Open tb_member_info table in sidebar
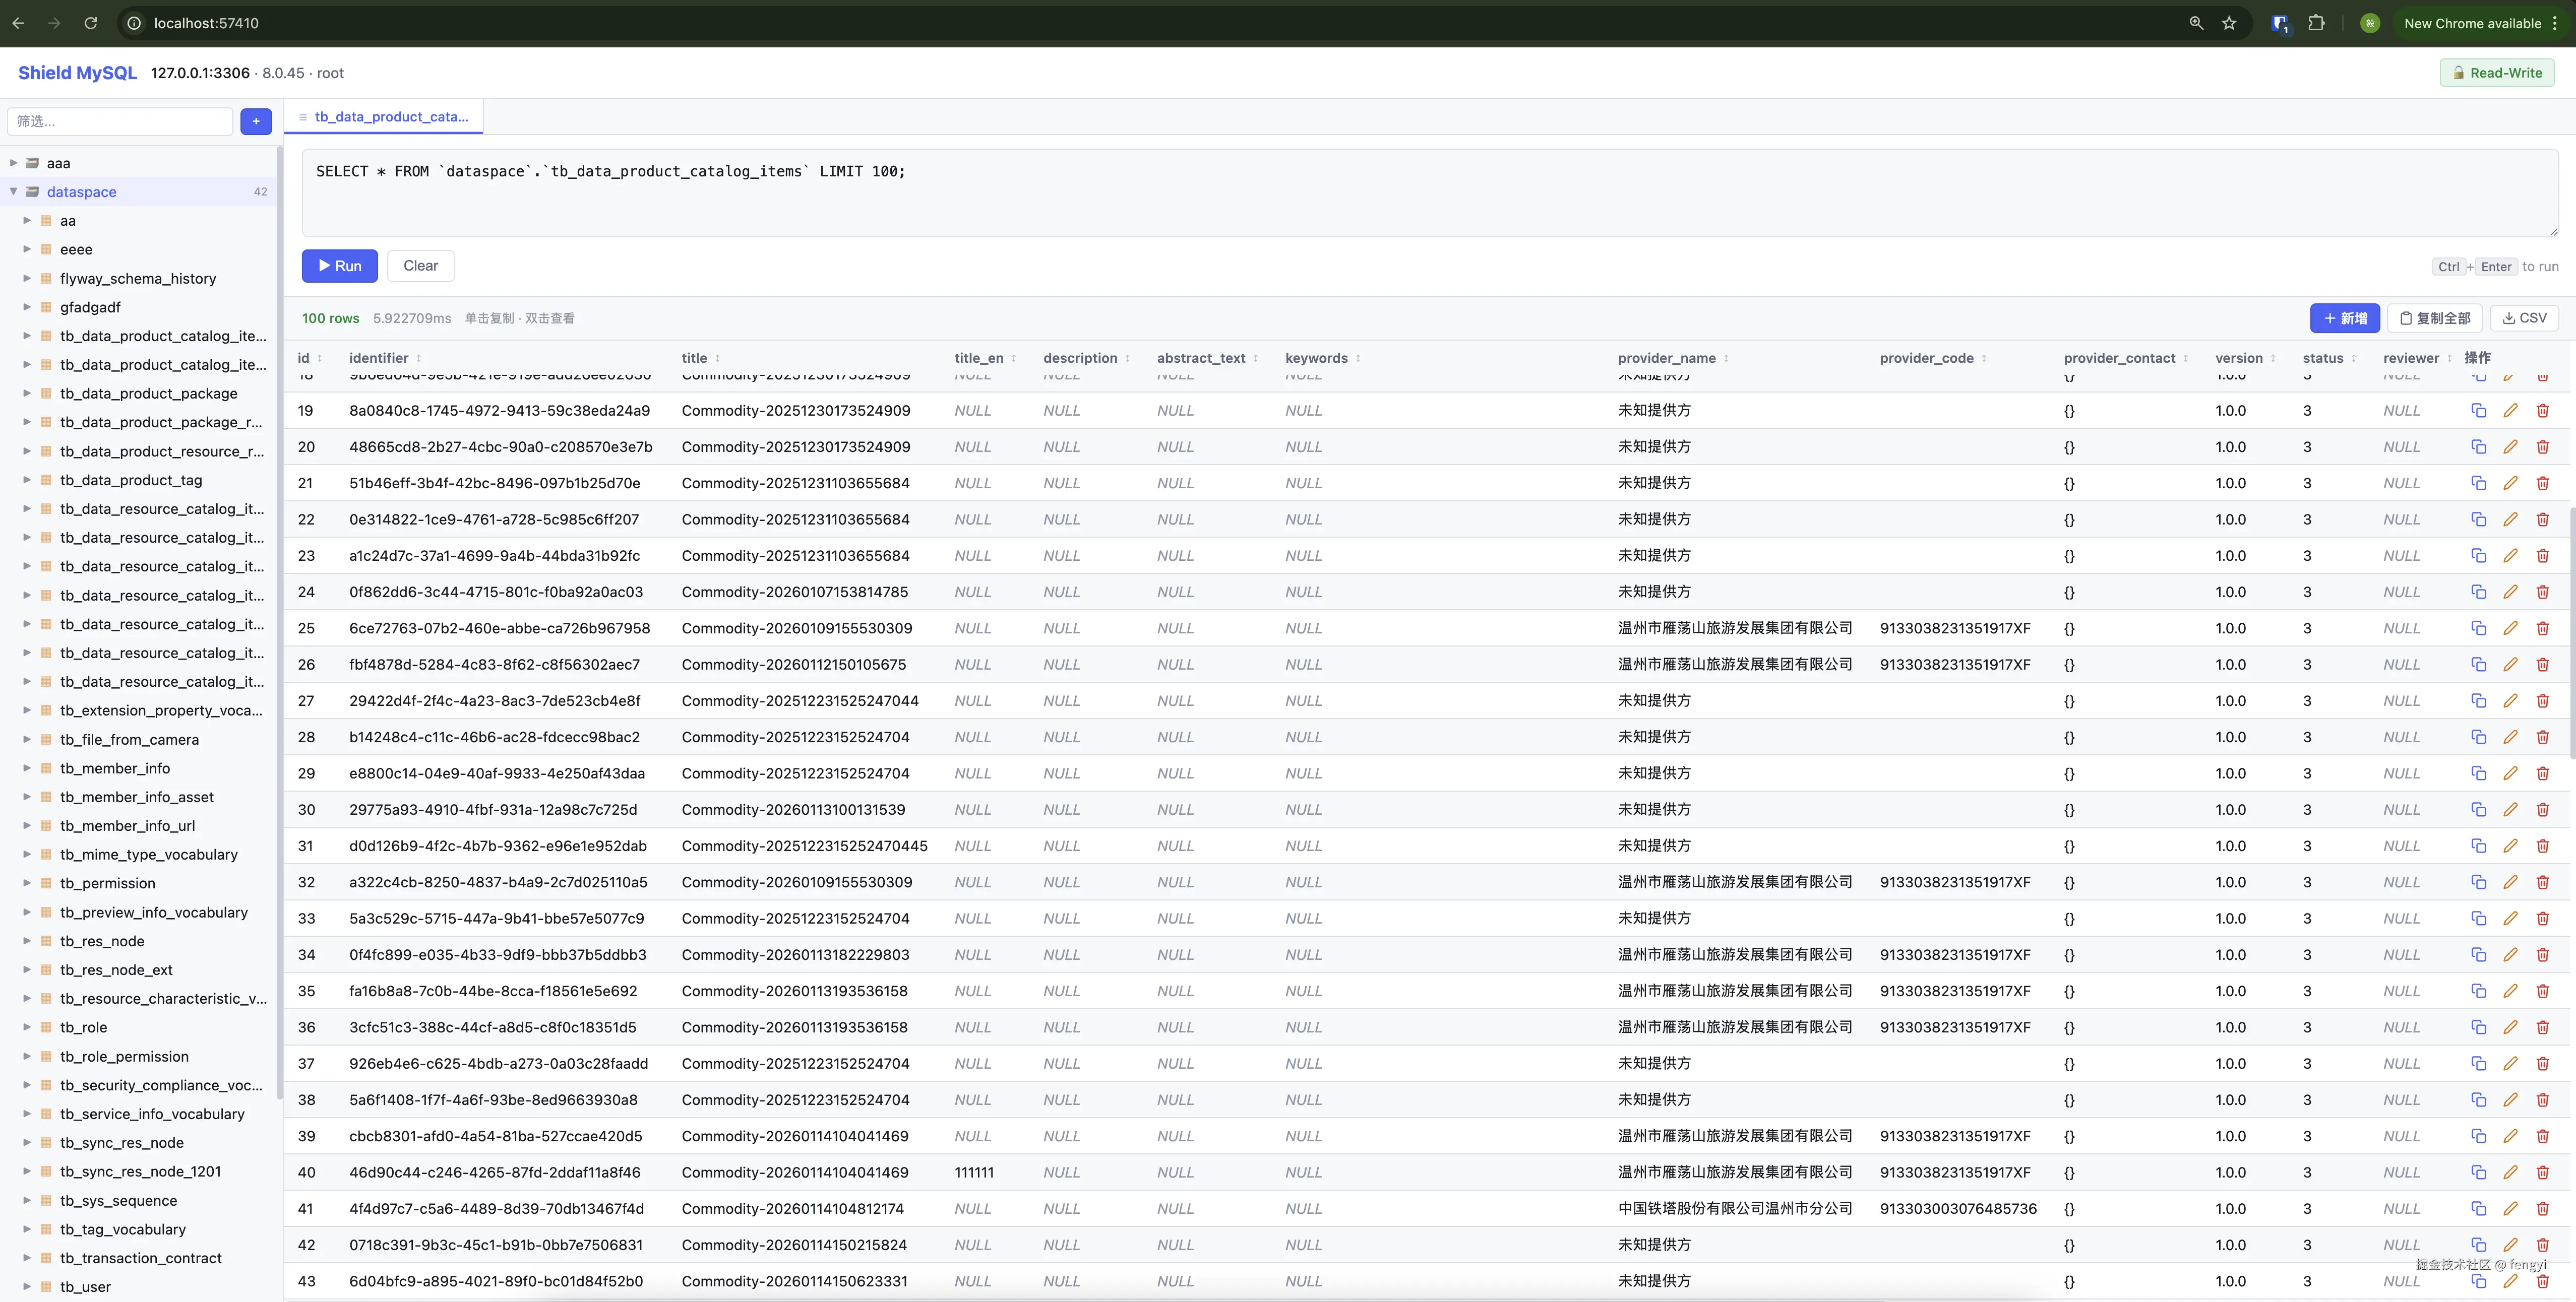Image resolution: width=2576 pixels, height=1302 pixels. 115,768
